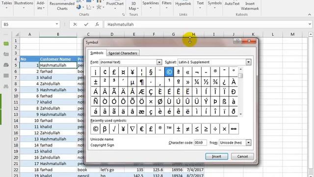314x177 pixels.
Task: Open the Tables ribbon dropdown
Action: pos(6,5)
